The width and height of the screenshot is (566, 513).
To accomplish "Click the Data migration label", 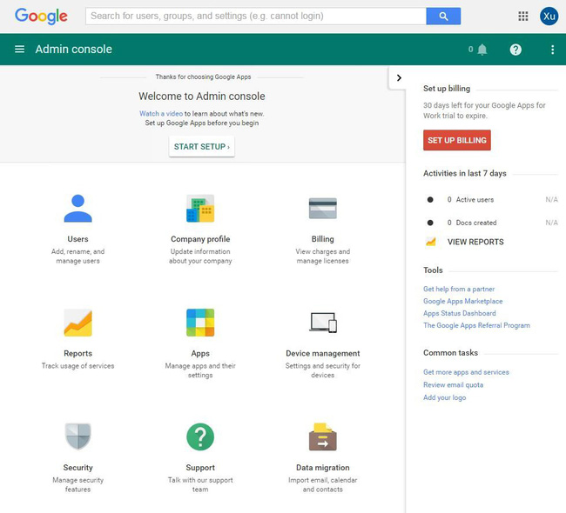I will click(x=323, y=468).
